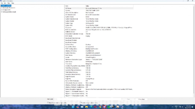This screenshot has width=195, height=109.
Task: Select System Information taskbar icon
Action: 122,107
